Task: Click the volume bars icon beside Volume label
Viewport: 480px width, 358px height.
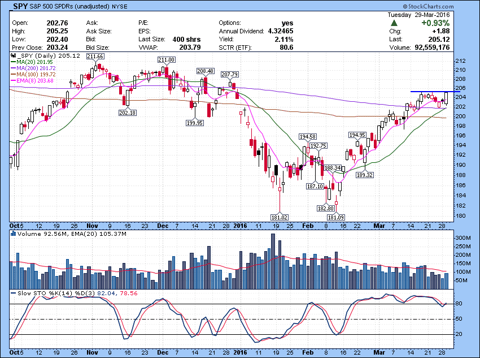Action: [13, 234]
